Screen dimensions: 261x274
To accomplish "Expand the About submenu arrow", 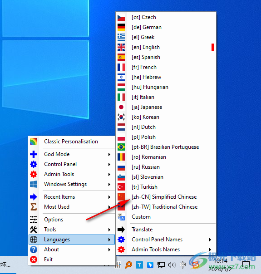I will [x=109, y=250].
